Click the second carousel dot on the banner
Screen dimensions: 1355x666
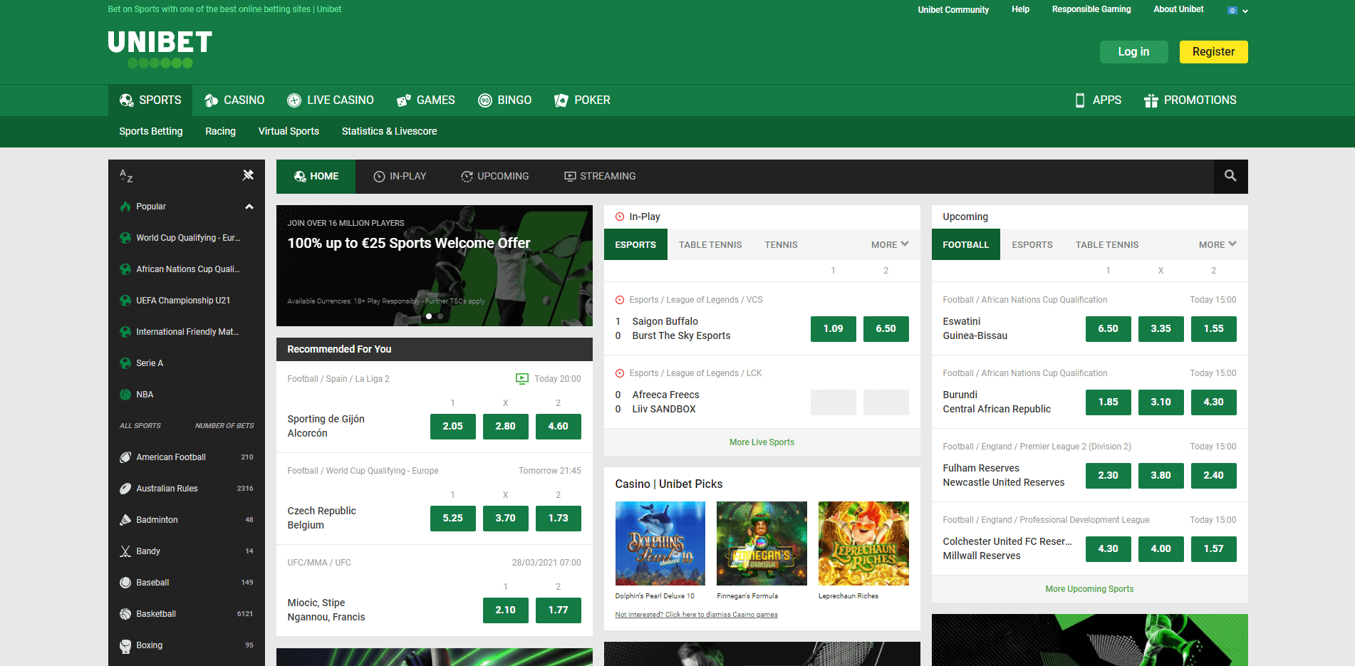440,316
